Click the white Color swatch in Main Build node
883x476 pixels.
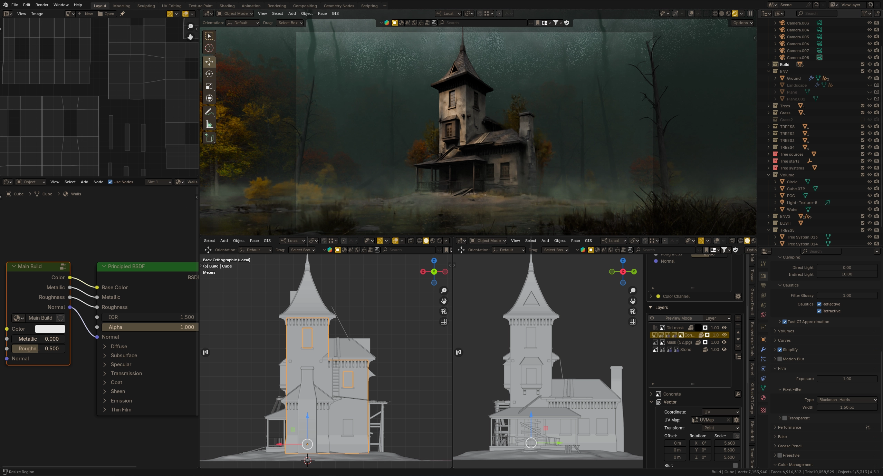[50, 329]
